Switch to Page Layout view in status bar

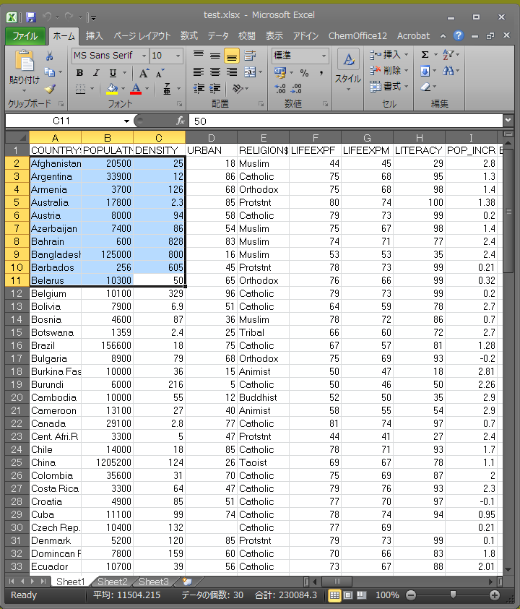pos(348,595)
